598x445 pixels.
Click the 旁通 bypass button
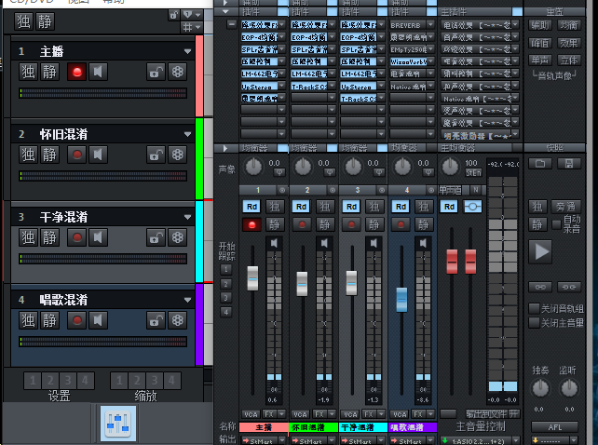tap(566, 207)
